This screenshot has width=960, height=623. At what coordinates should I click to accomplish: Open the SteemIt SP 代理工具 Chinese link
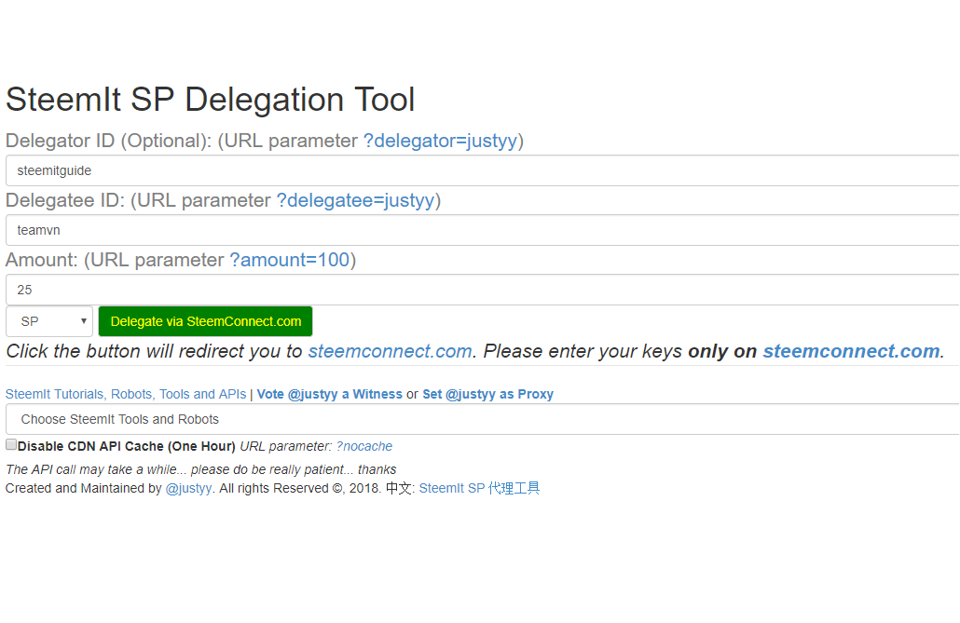point(479,488)
